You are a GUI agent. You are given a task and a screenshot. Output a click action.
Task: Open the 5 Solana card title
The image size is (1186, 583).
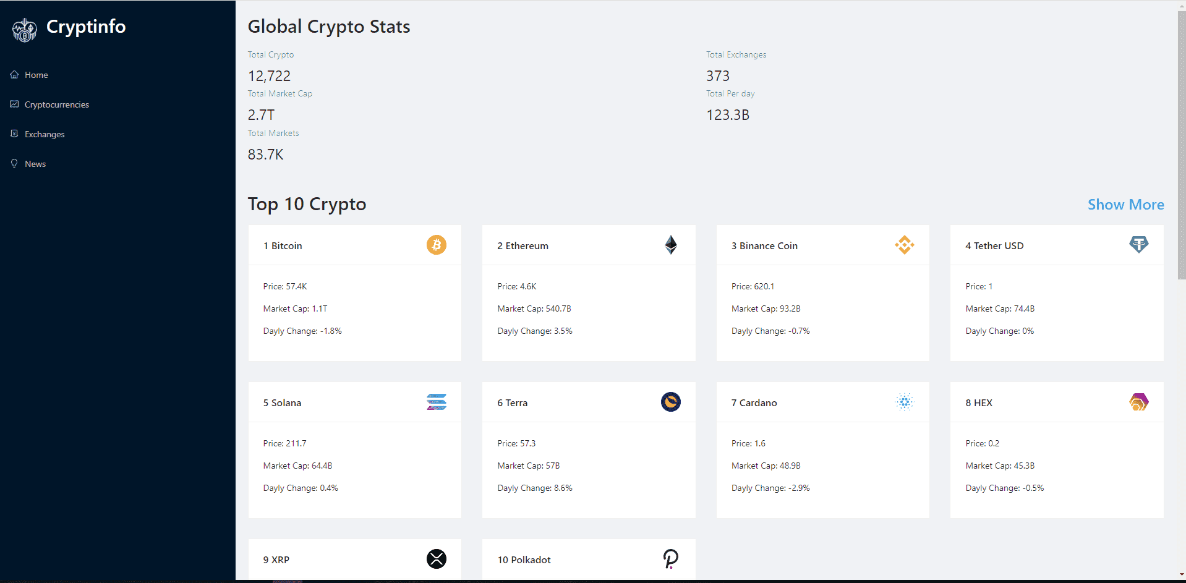282,402
